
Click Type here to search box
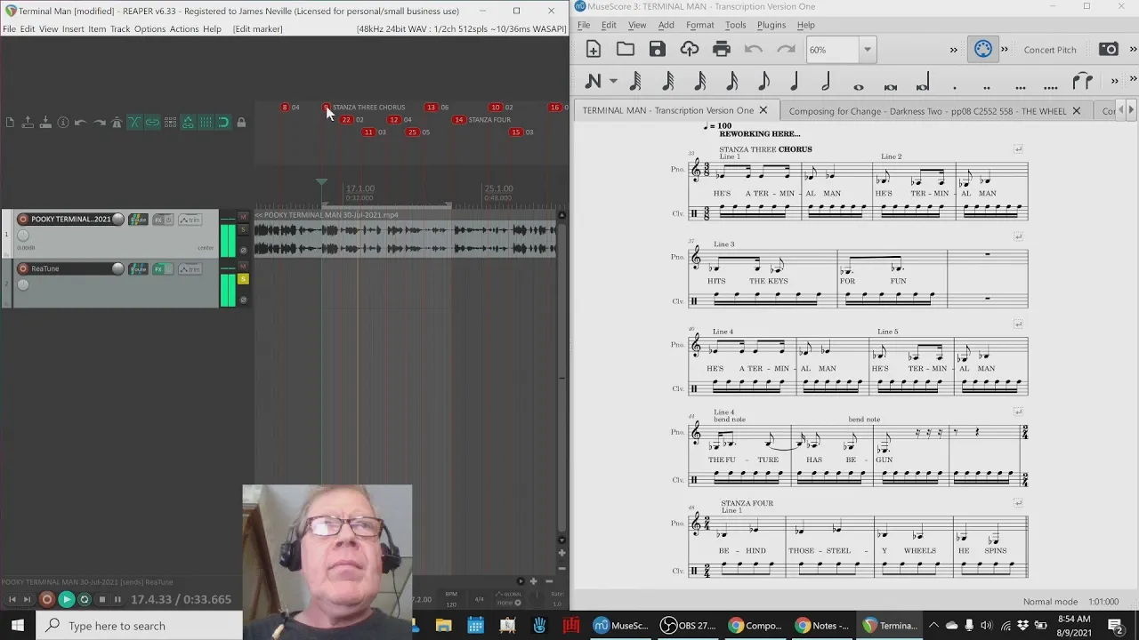coord(138,626)
